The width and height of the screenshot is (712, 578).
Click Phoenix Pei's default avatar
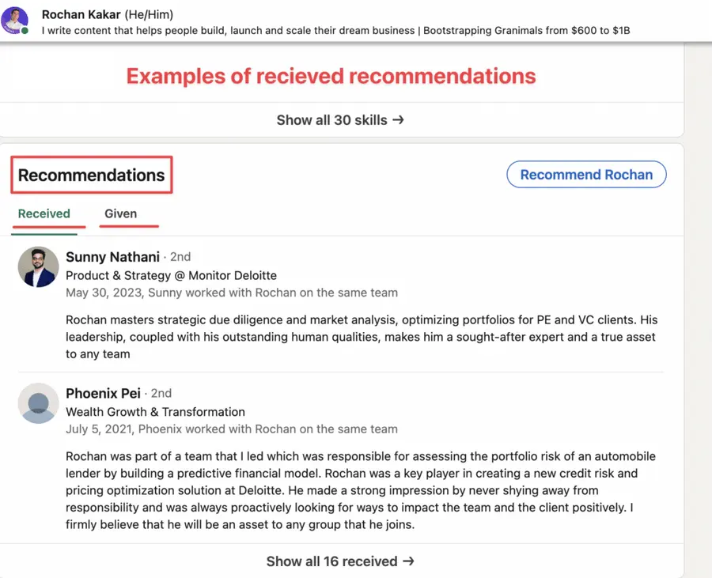38,403
